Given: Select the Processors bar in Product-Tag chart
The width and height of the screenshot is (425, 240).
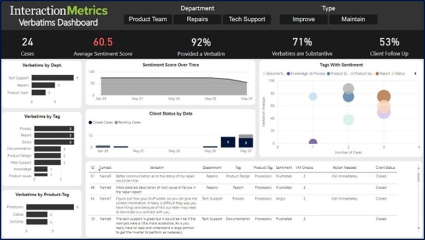Looking at the screenshot, I should pos(50,207).
